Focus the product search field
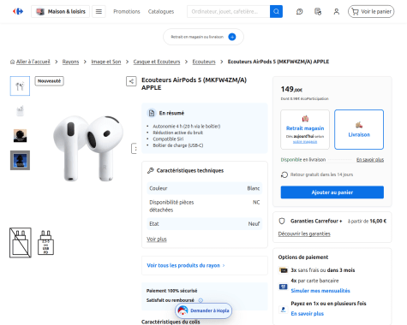 click(229, 11)
